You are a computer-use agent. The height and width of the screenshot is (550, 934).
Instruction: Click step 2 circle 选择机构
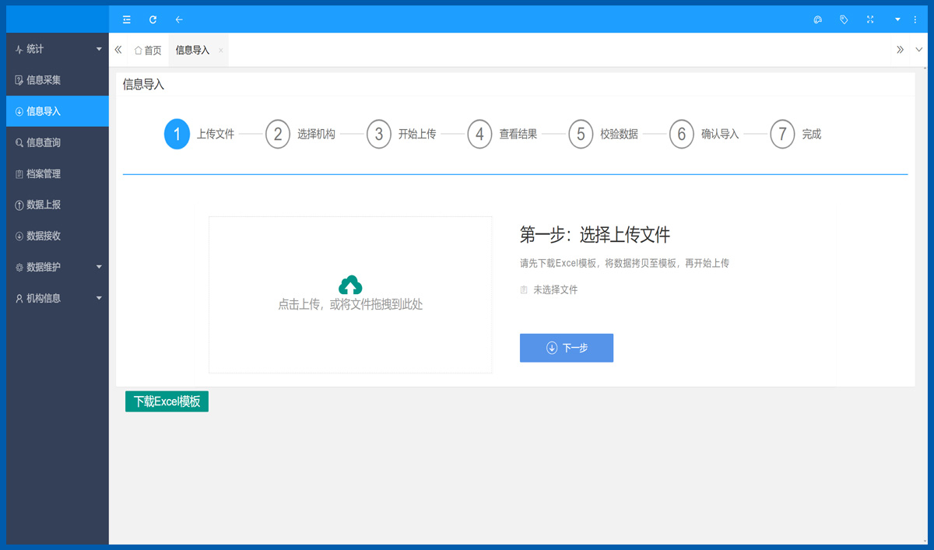tap(278, 134)
